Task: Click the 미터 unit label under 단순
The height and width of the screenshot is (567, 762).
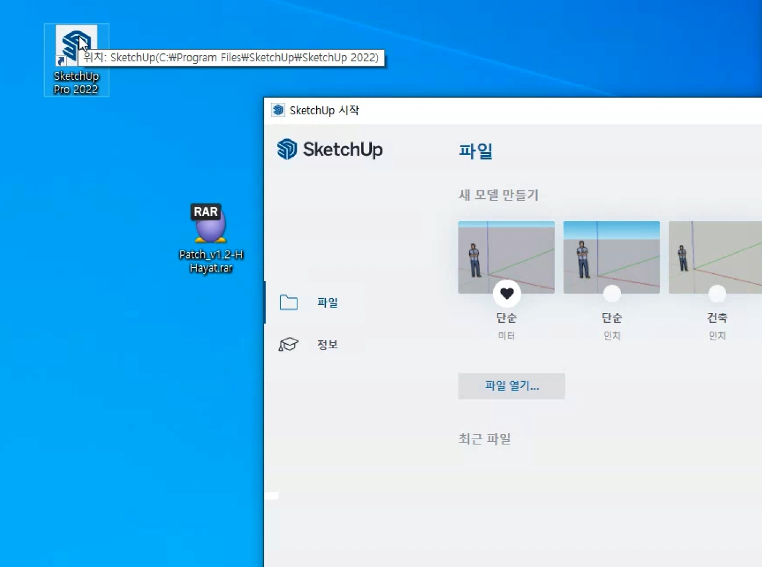Action: point(507,336)
